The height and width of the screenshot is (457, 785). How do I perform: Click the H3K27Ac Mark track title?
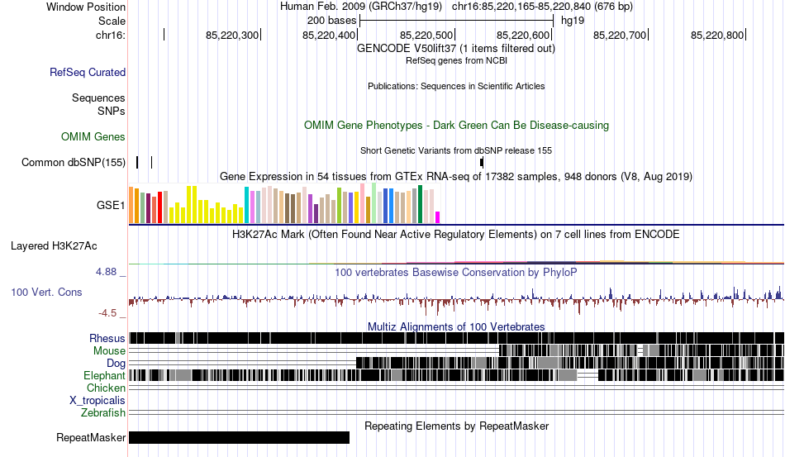pos(456,234)
